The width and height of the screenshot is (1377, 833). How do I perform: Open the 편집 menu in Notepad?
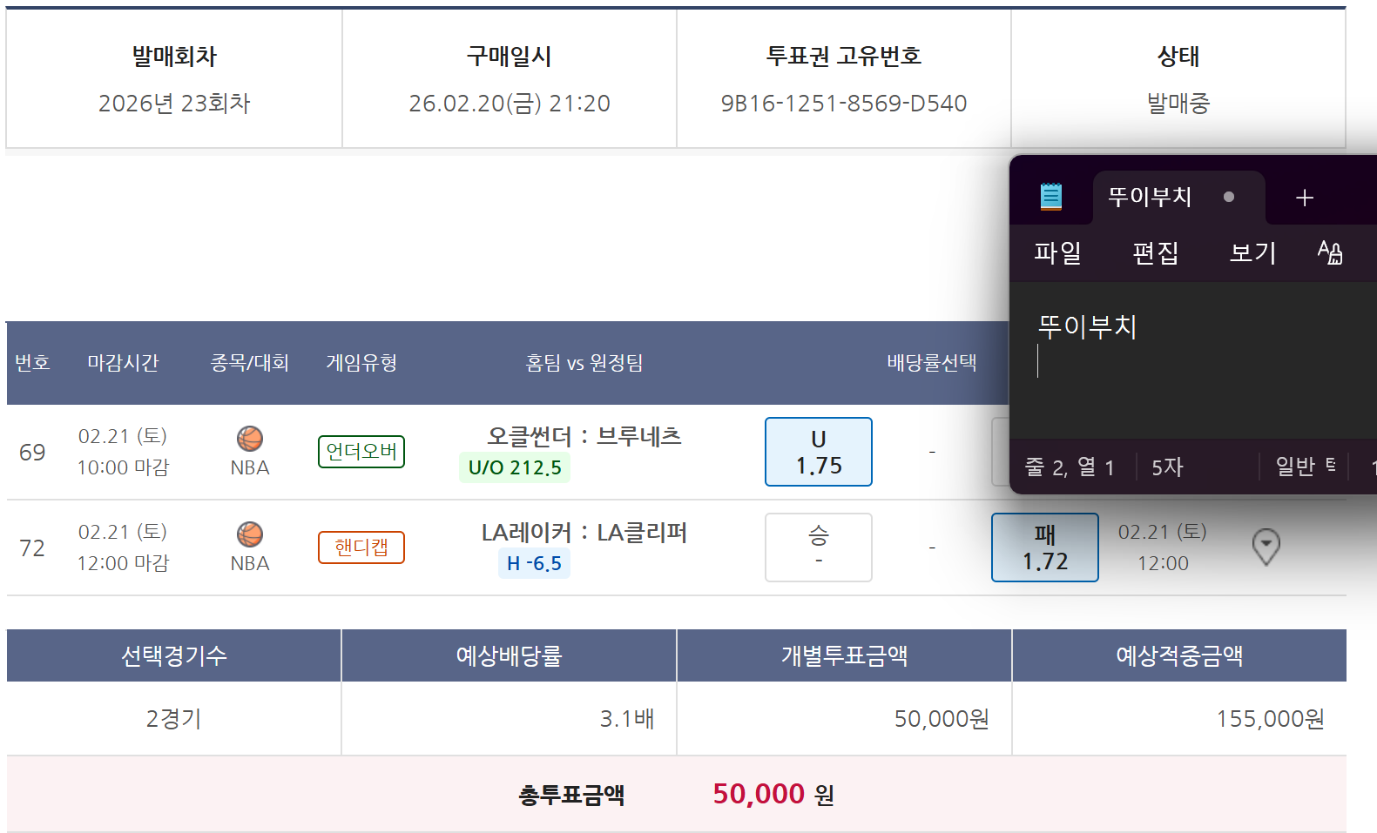(x=1155, y=252)
